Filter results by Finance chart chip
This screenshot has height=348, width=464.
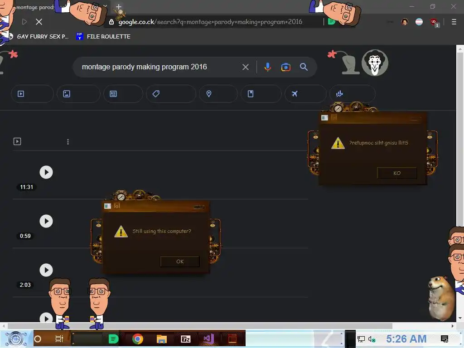pos(352,94)
